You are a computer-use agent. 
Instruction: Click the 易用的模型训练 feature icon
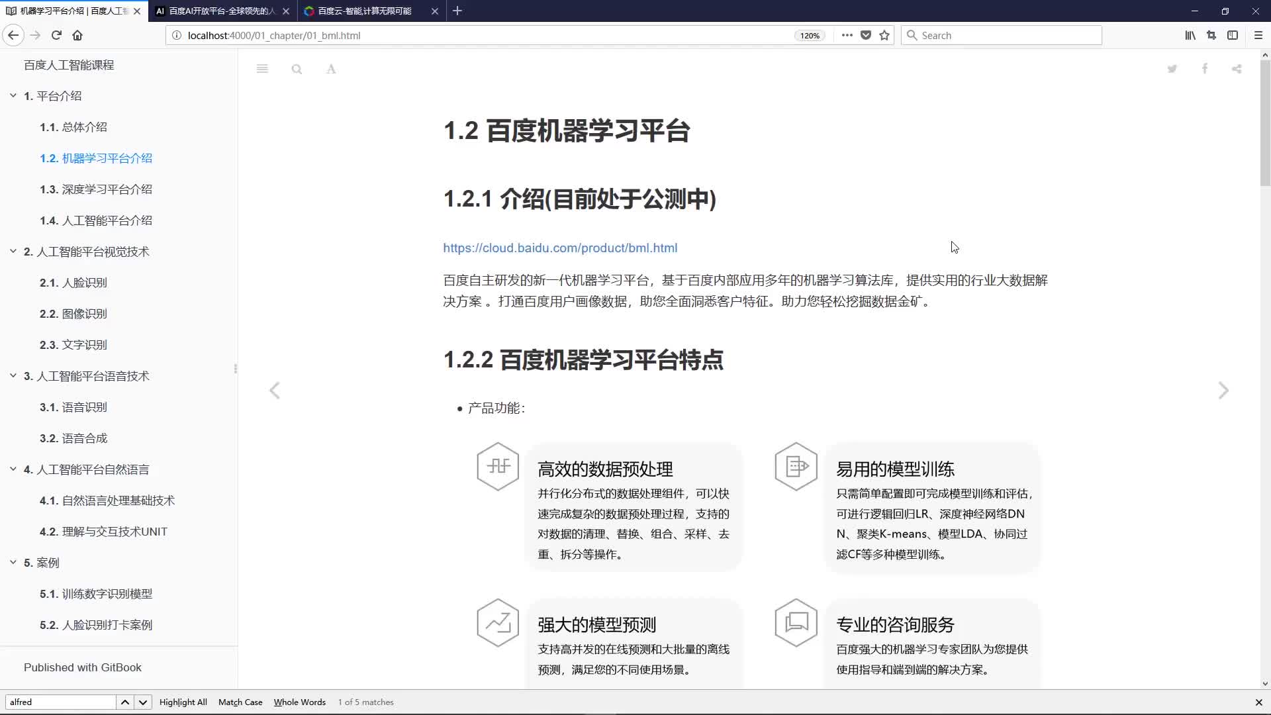point(796,466)
